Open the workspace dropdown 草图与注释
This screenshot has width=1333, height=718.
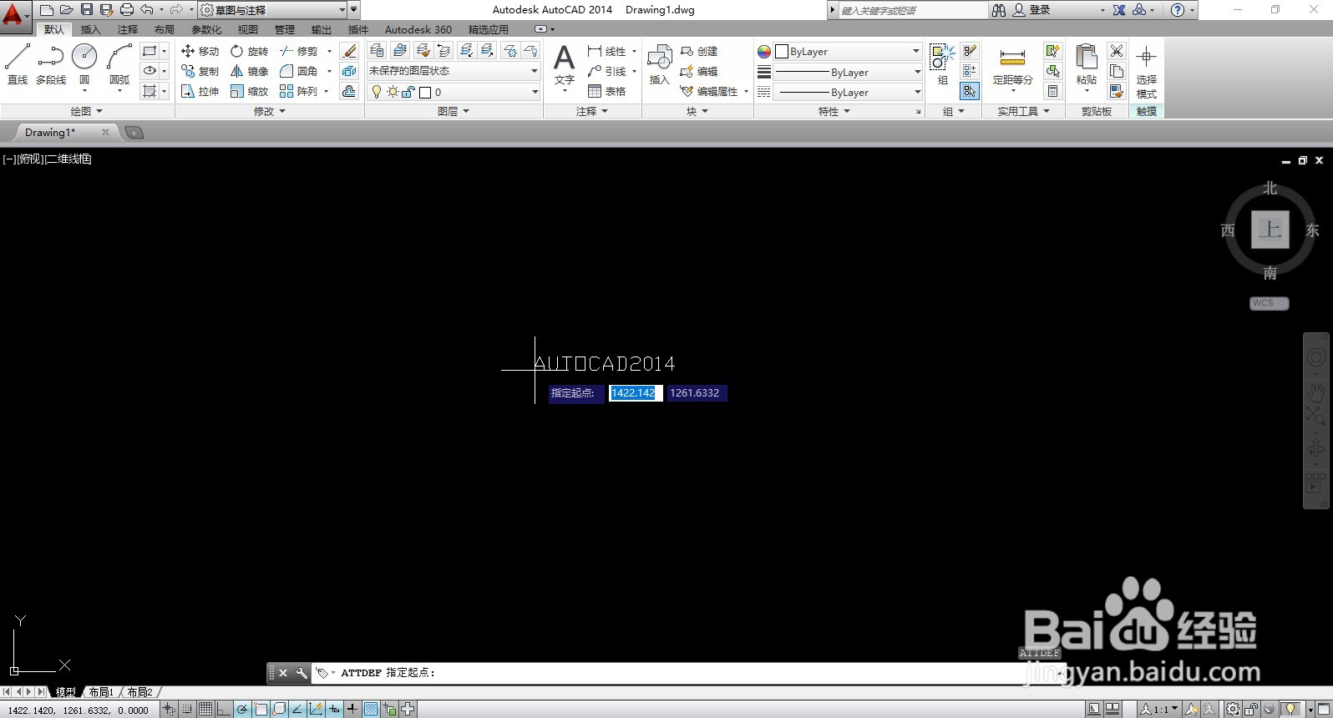[x=273, y=10]
